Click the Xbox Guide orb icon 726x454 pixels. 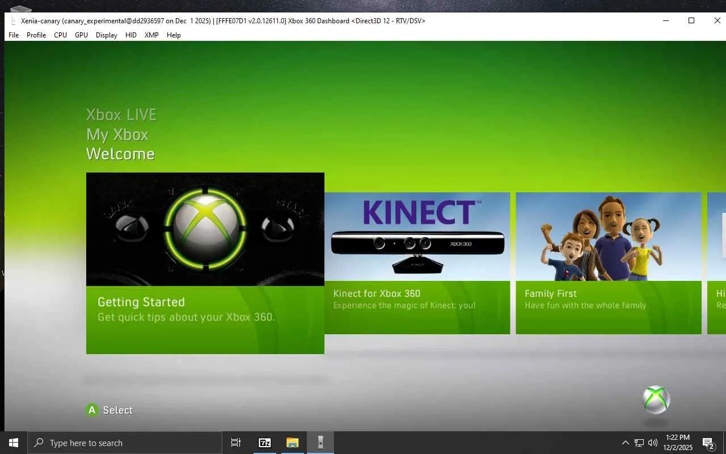tap(656, 400)
